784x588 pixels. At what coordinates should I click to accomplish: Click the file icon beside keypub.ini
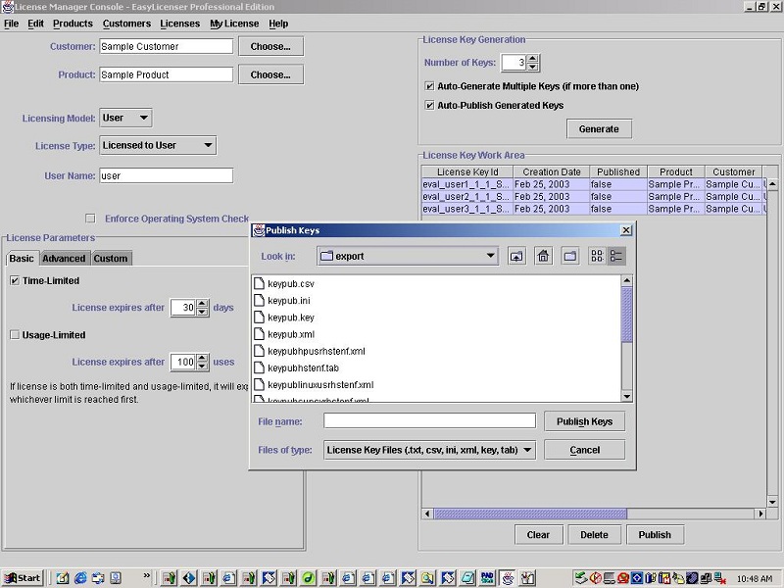259,301
